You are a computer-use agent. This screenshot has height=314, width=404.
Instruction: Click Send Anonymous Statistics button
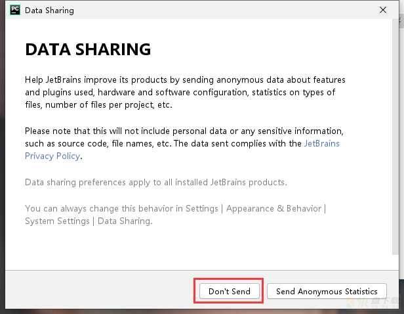tap(327, 291)
